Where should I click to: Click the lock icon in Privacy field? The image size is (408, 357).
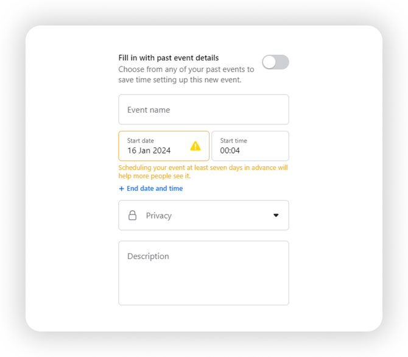(132, 216)
